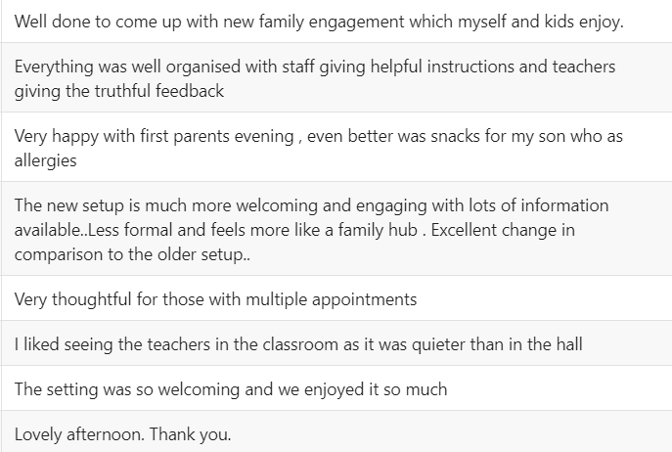Click the words 'quieter than in the hall'
This screenshot has height=452, width=672.
click(x=497, y=344)
